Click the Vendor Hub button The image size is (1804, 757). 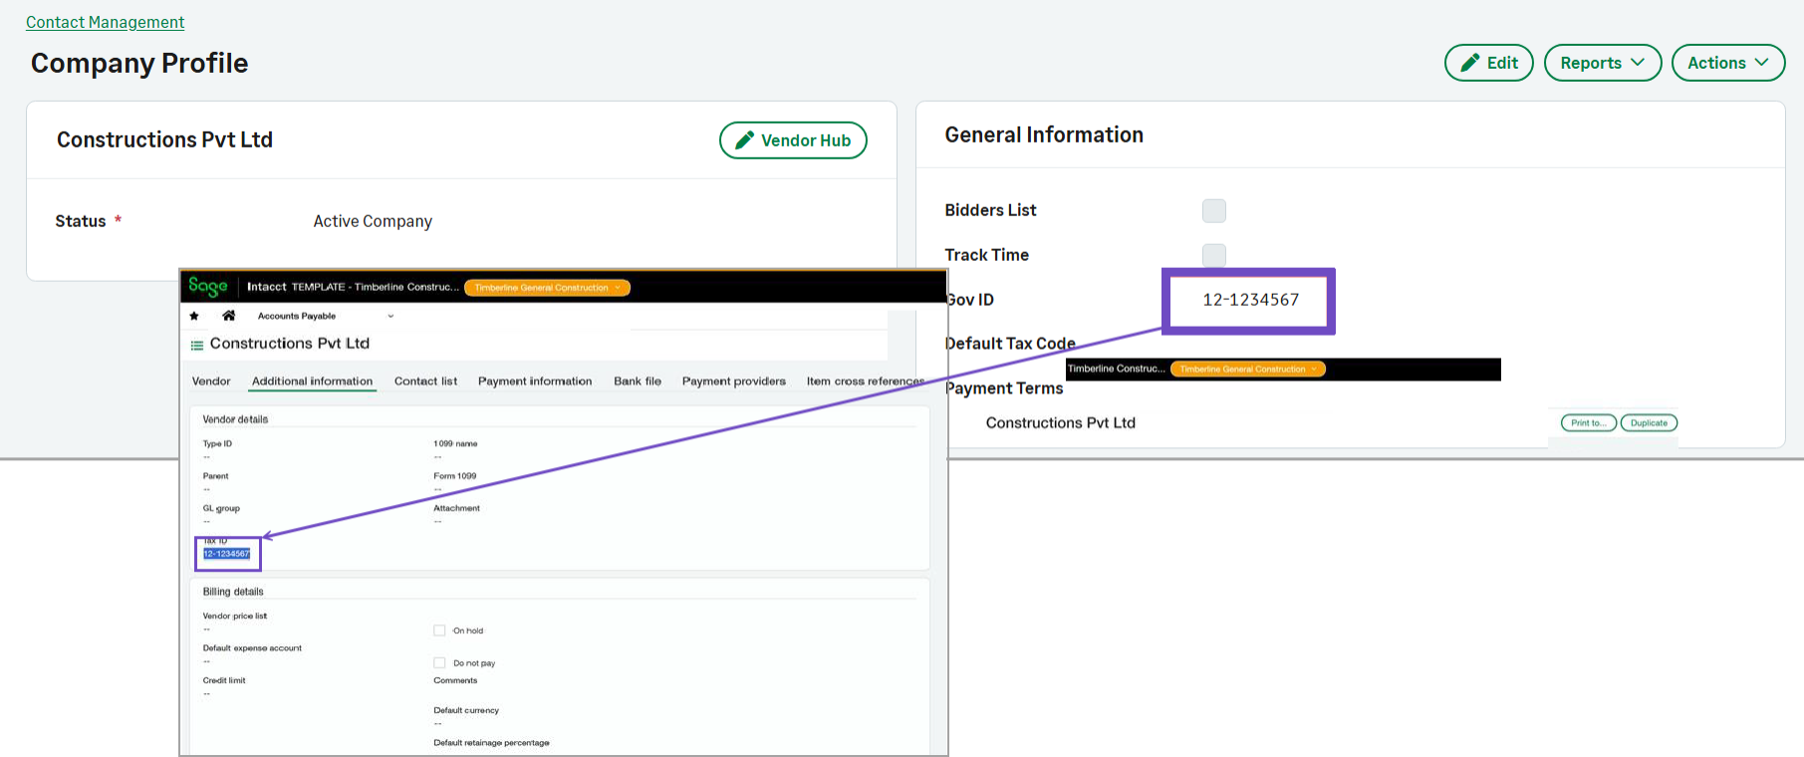[x=793, y=140]
